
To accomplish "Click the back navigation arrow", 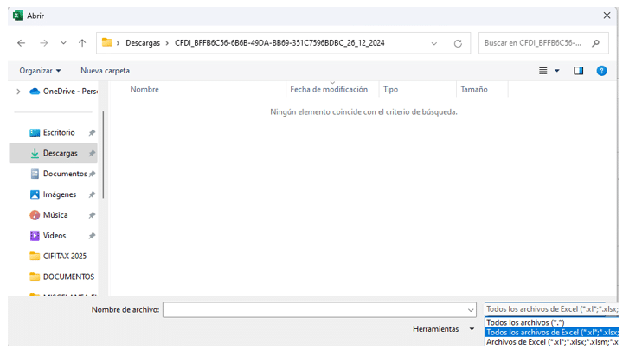I will click(21, 42).
